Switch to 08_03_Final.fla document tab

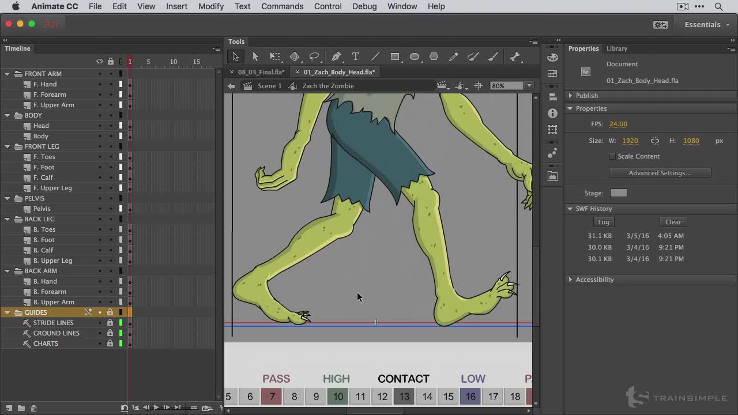pyautogui.click(x=261, y=72)
